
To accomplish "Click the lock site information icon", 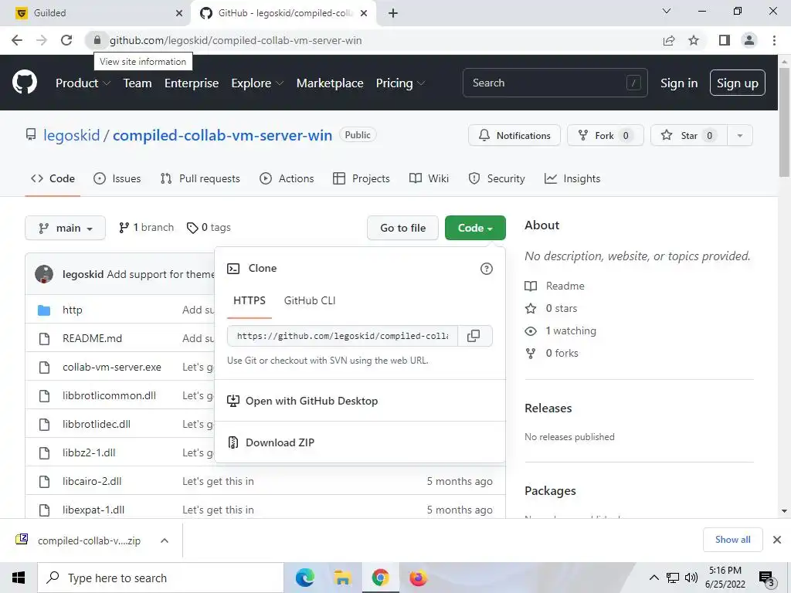I will 97,40.
